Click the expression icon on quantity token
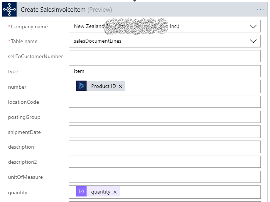This screenshot has width=270, height=202. point(81,191)
